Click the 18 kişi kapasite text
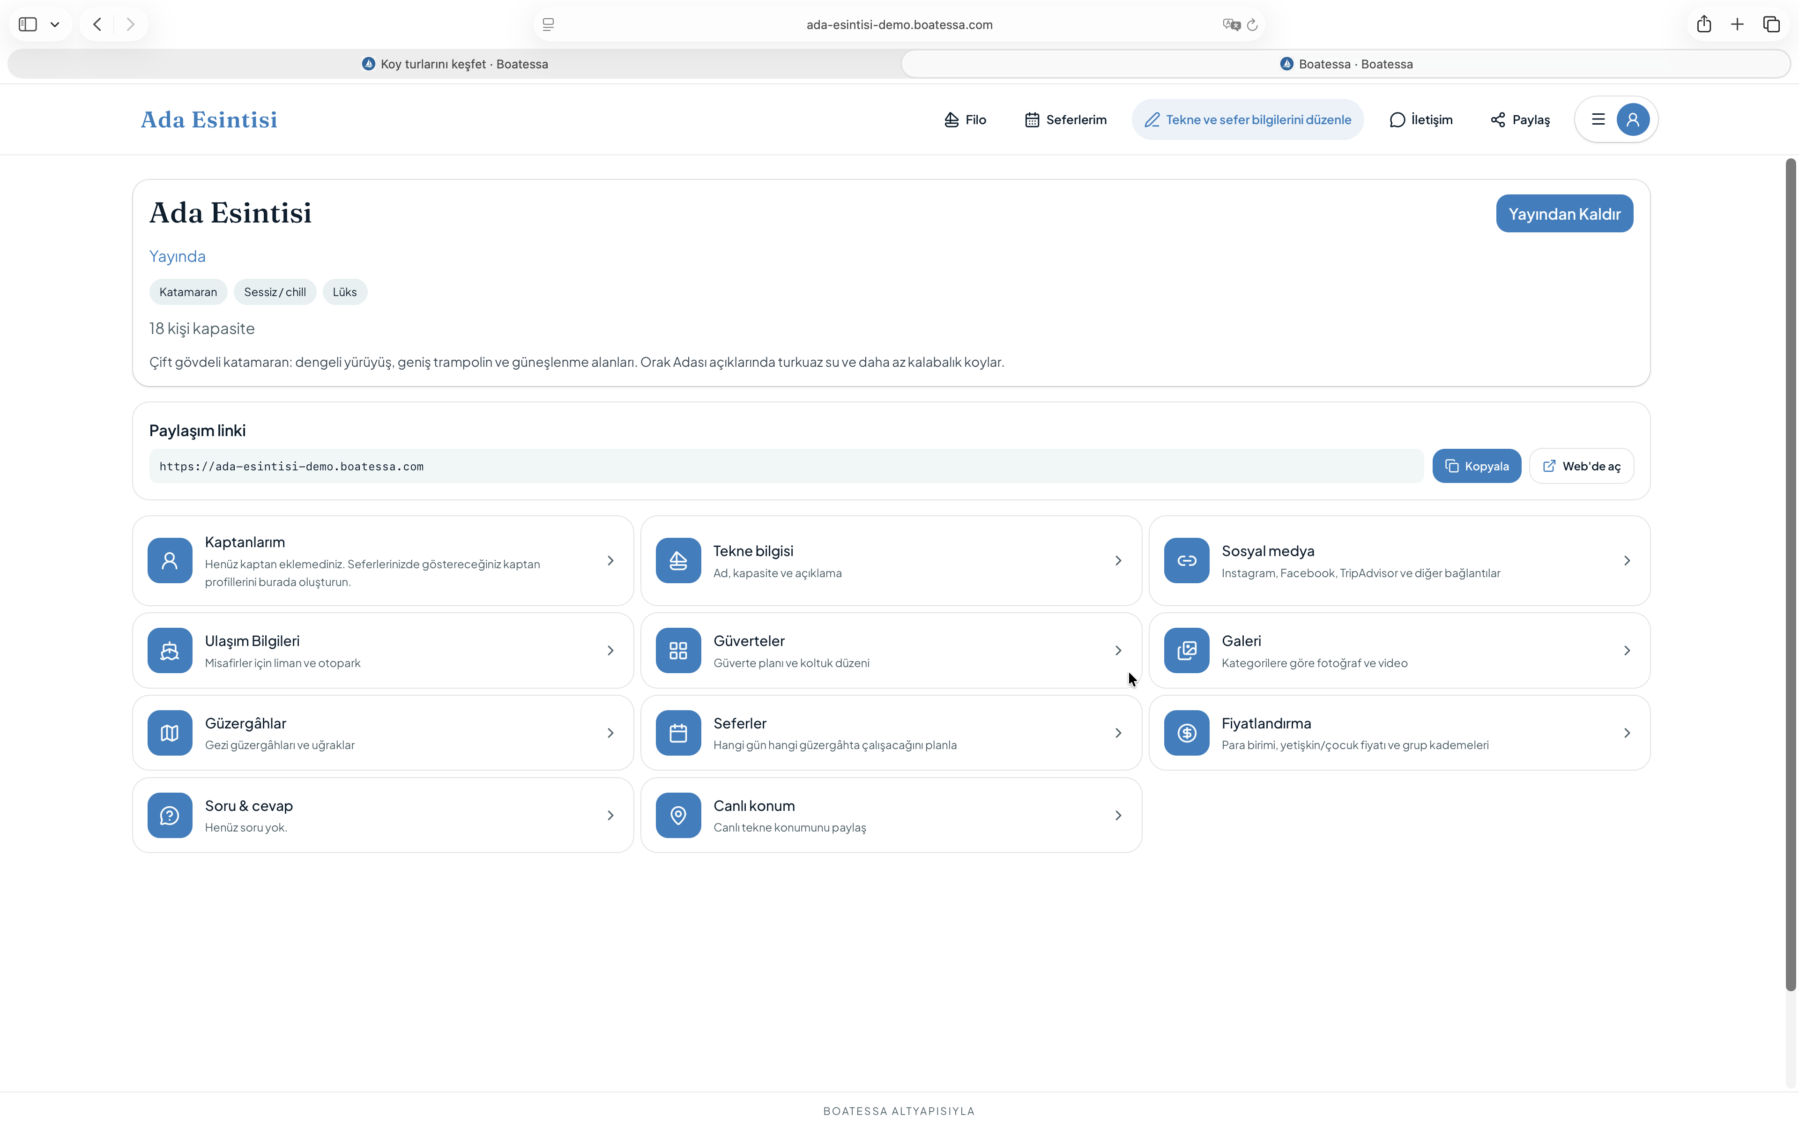This screenshot has width=1799, height=1129. (x=201, y=328)
